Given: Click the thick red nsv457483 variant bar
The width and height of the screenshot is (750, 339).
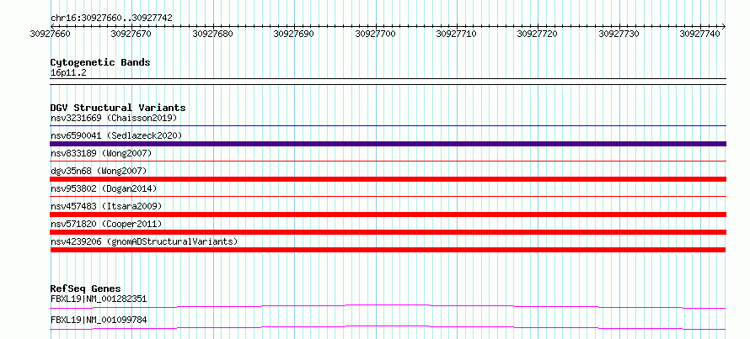Looking at the screenshot, I should tap(388, 215).
